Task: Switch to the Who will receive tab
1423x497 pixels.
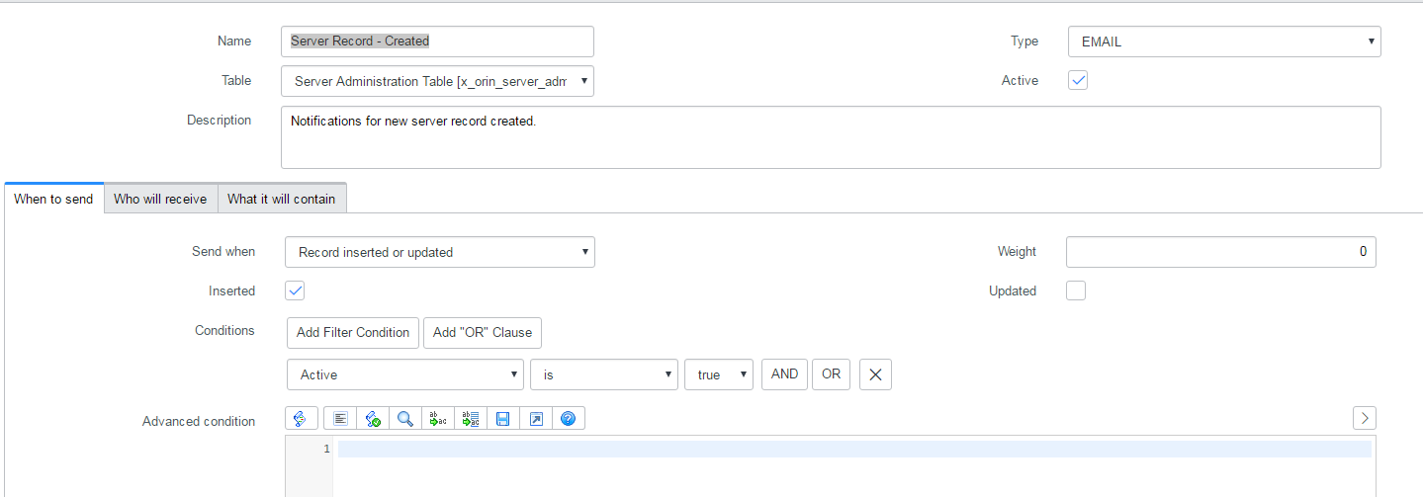Action: (160, 199)
